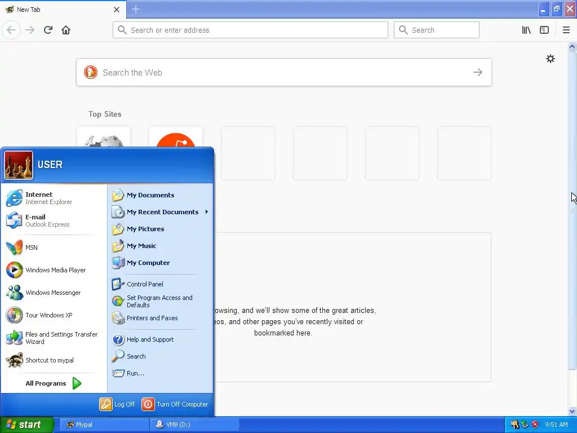Viewport: 577px width, 433px height.
Task: Focus the toolbar Search box
Action: (437, 30)
